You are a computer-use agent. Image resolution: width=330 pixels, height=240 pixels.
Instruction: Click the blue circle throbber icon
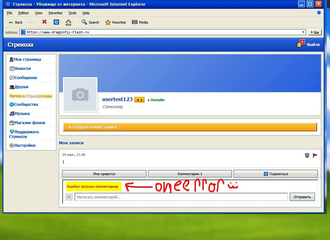pyautogui.click(x=319, y=13)
